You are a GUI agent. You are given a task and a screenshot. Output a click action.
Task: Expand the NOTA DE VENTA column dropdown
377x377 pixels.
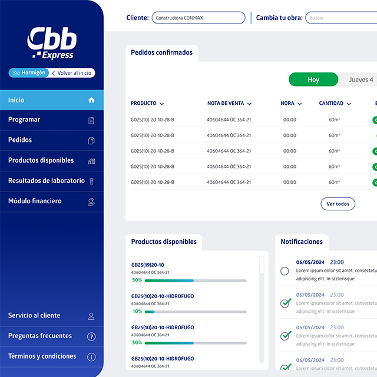[x=250, y=104]
